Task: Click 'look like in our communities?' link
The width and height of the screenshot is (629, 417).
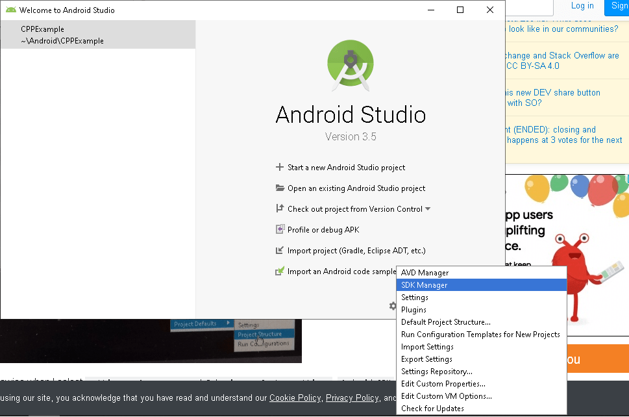Action: point(563,29)
